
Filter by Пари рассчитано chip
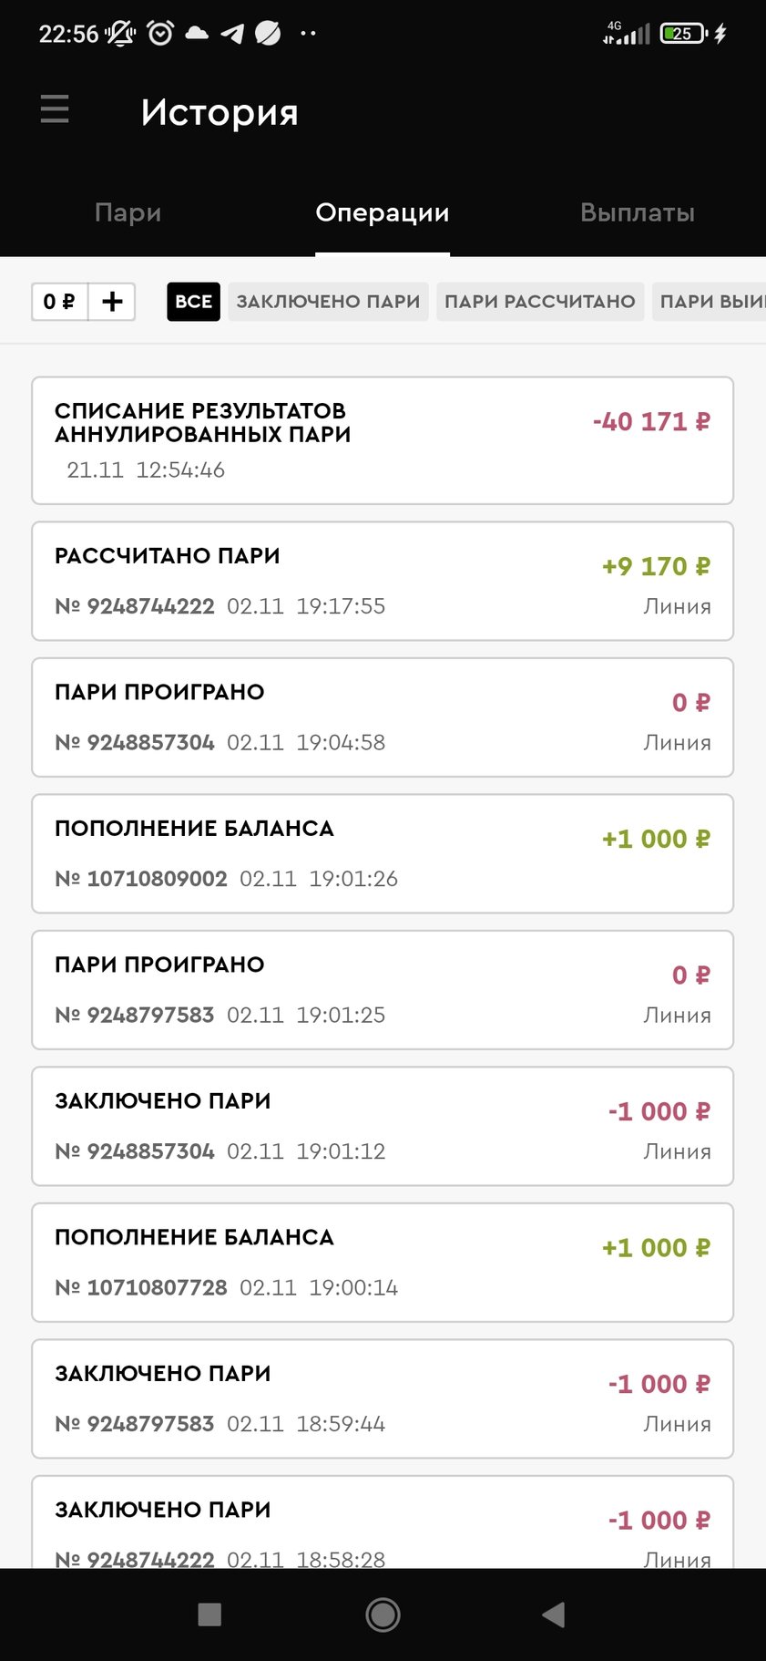pos(539,302)
